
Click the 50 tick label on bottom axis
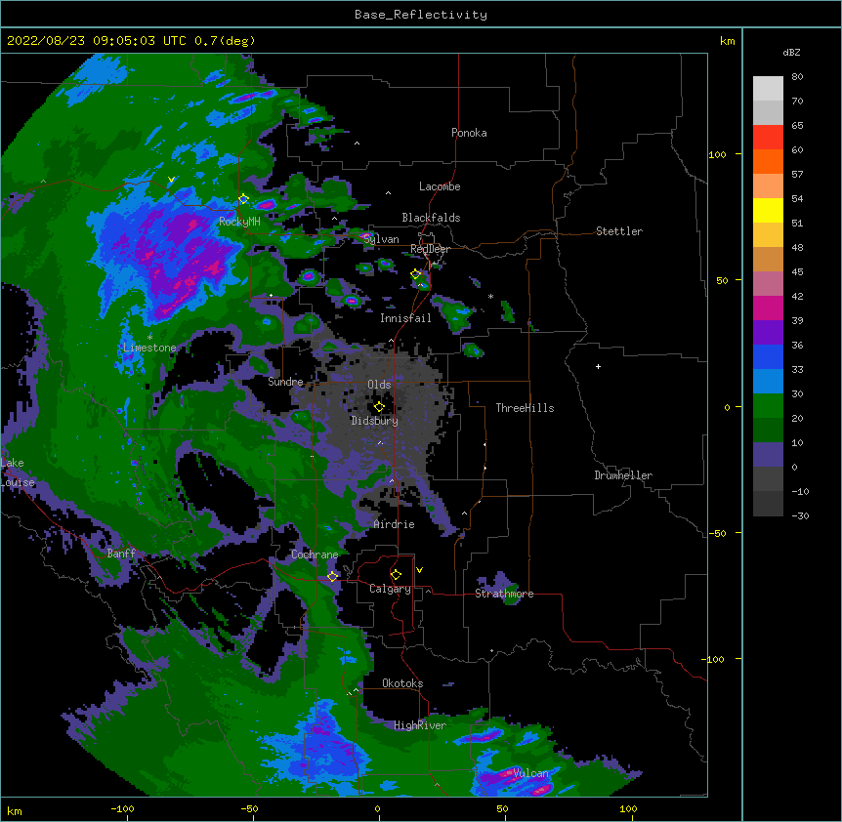click(502, 808)
